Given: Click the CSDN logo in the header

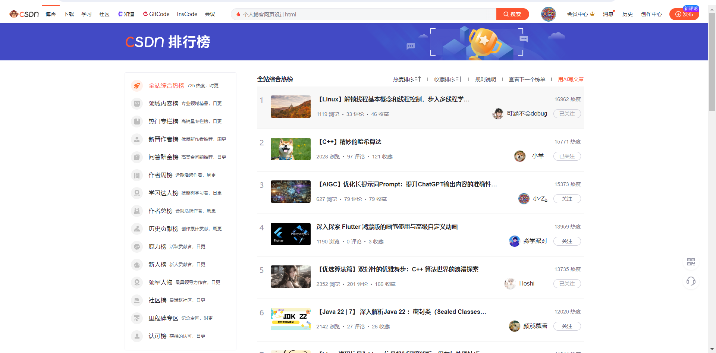Looking at the screenshot, I should click(24, 14).
